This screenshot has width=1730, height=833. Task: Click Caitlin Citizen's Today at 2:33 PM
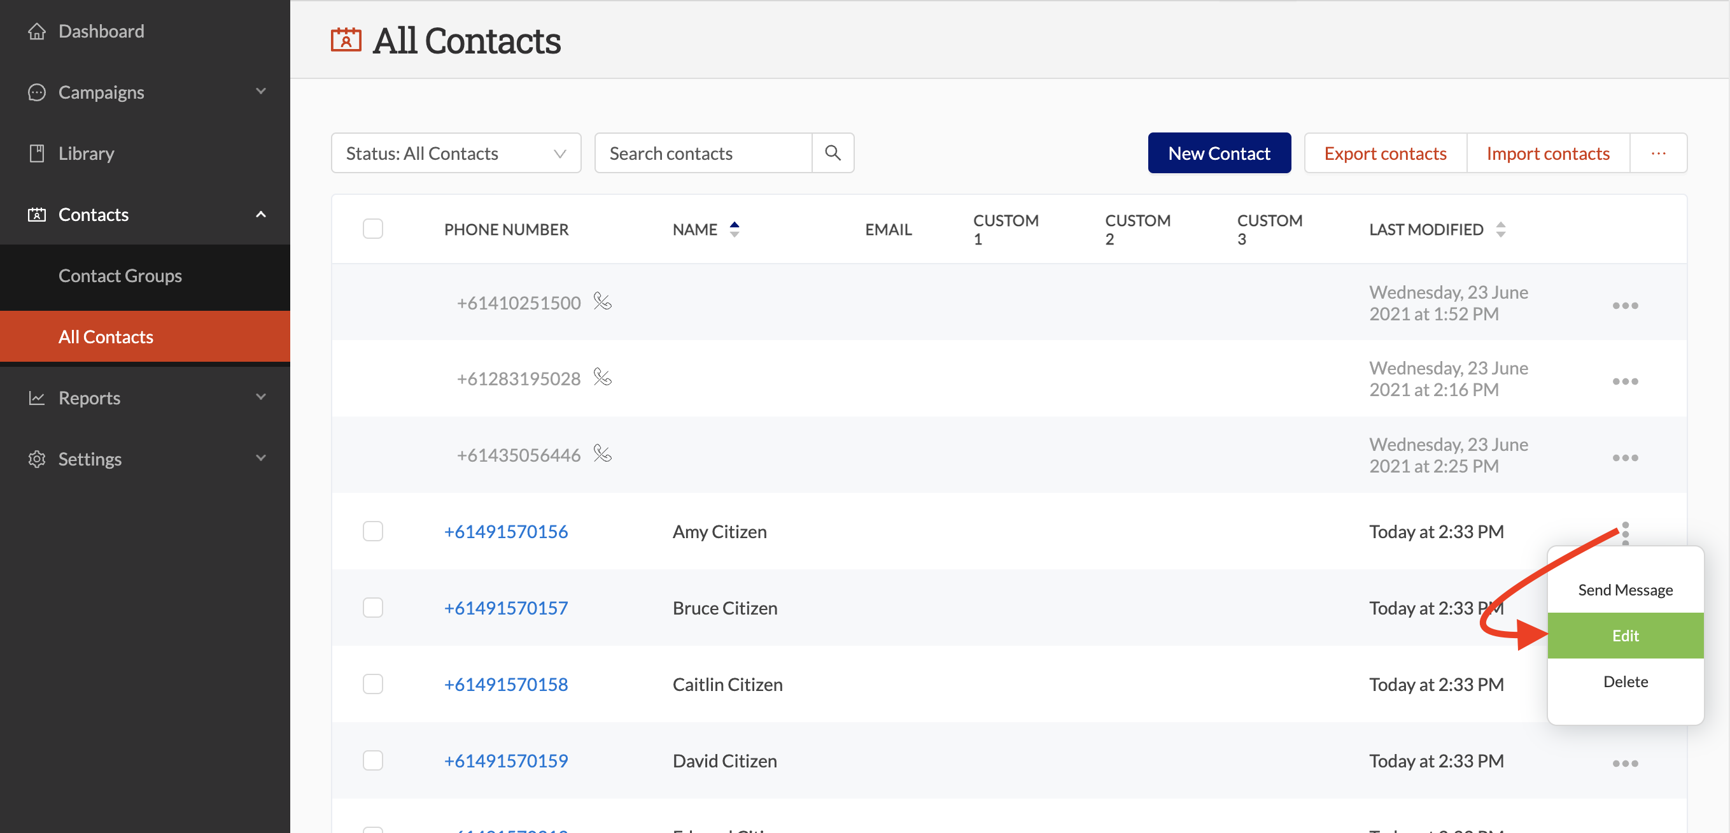1436,685
